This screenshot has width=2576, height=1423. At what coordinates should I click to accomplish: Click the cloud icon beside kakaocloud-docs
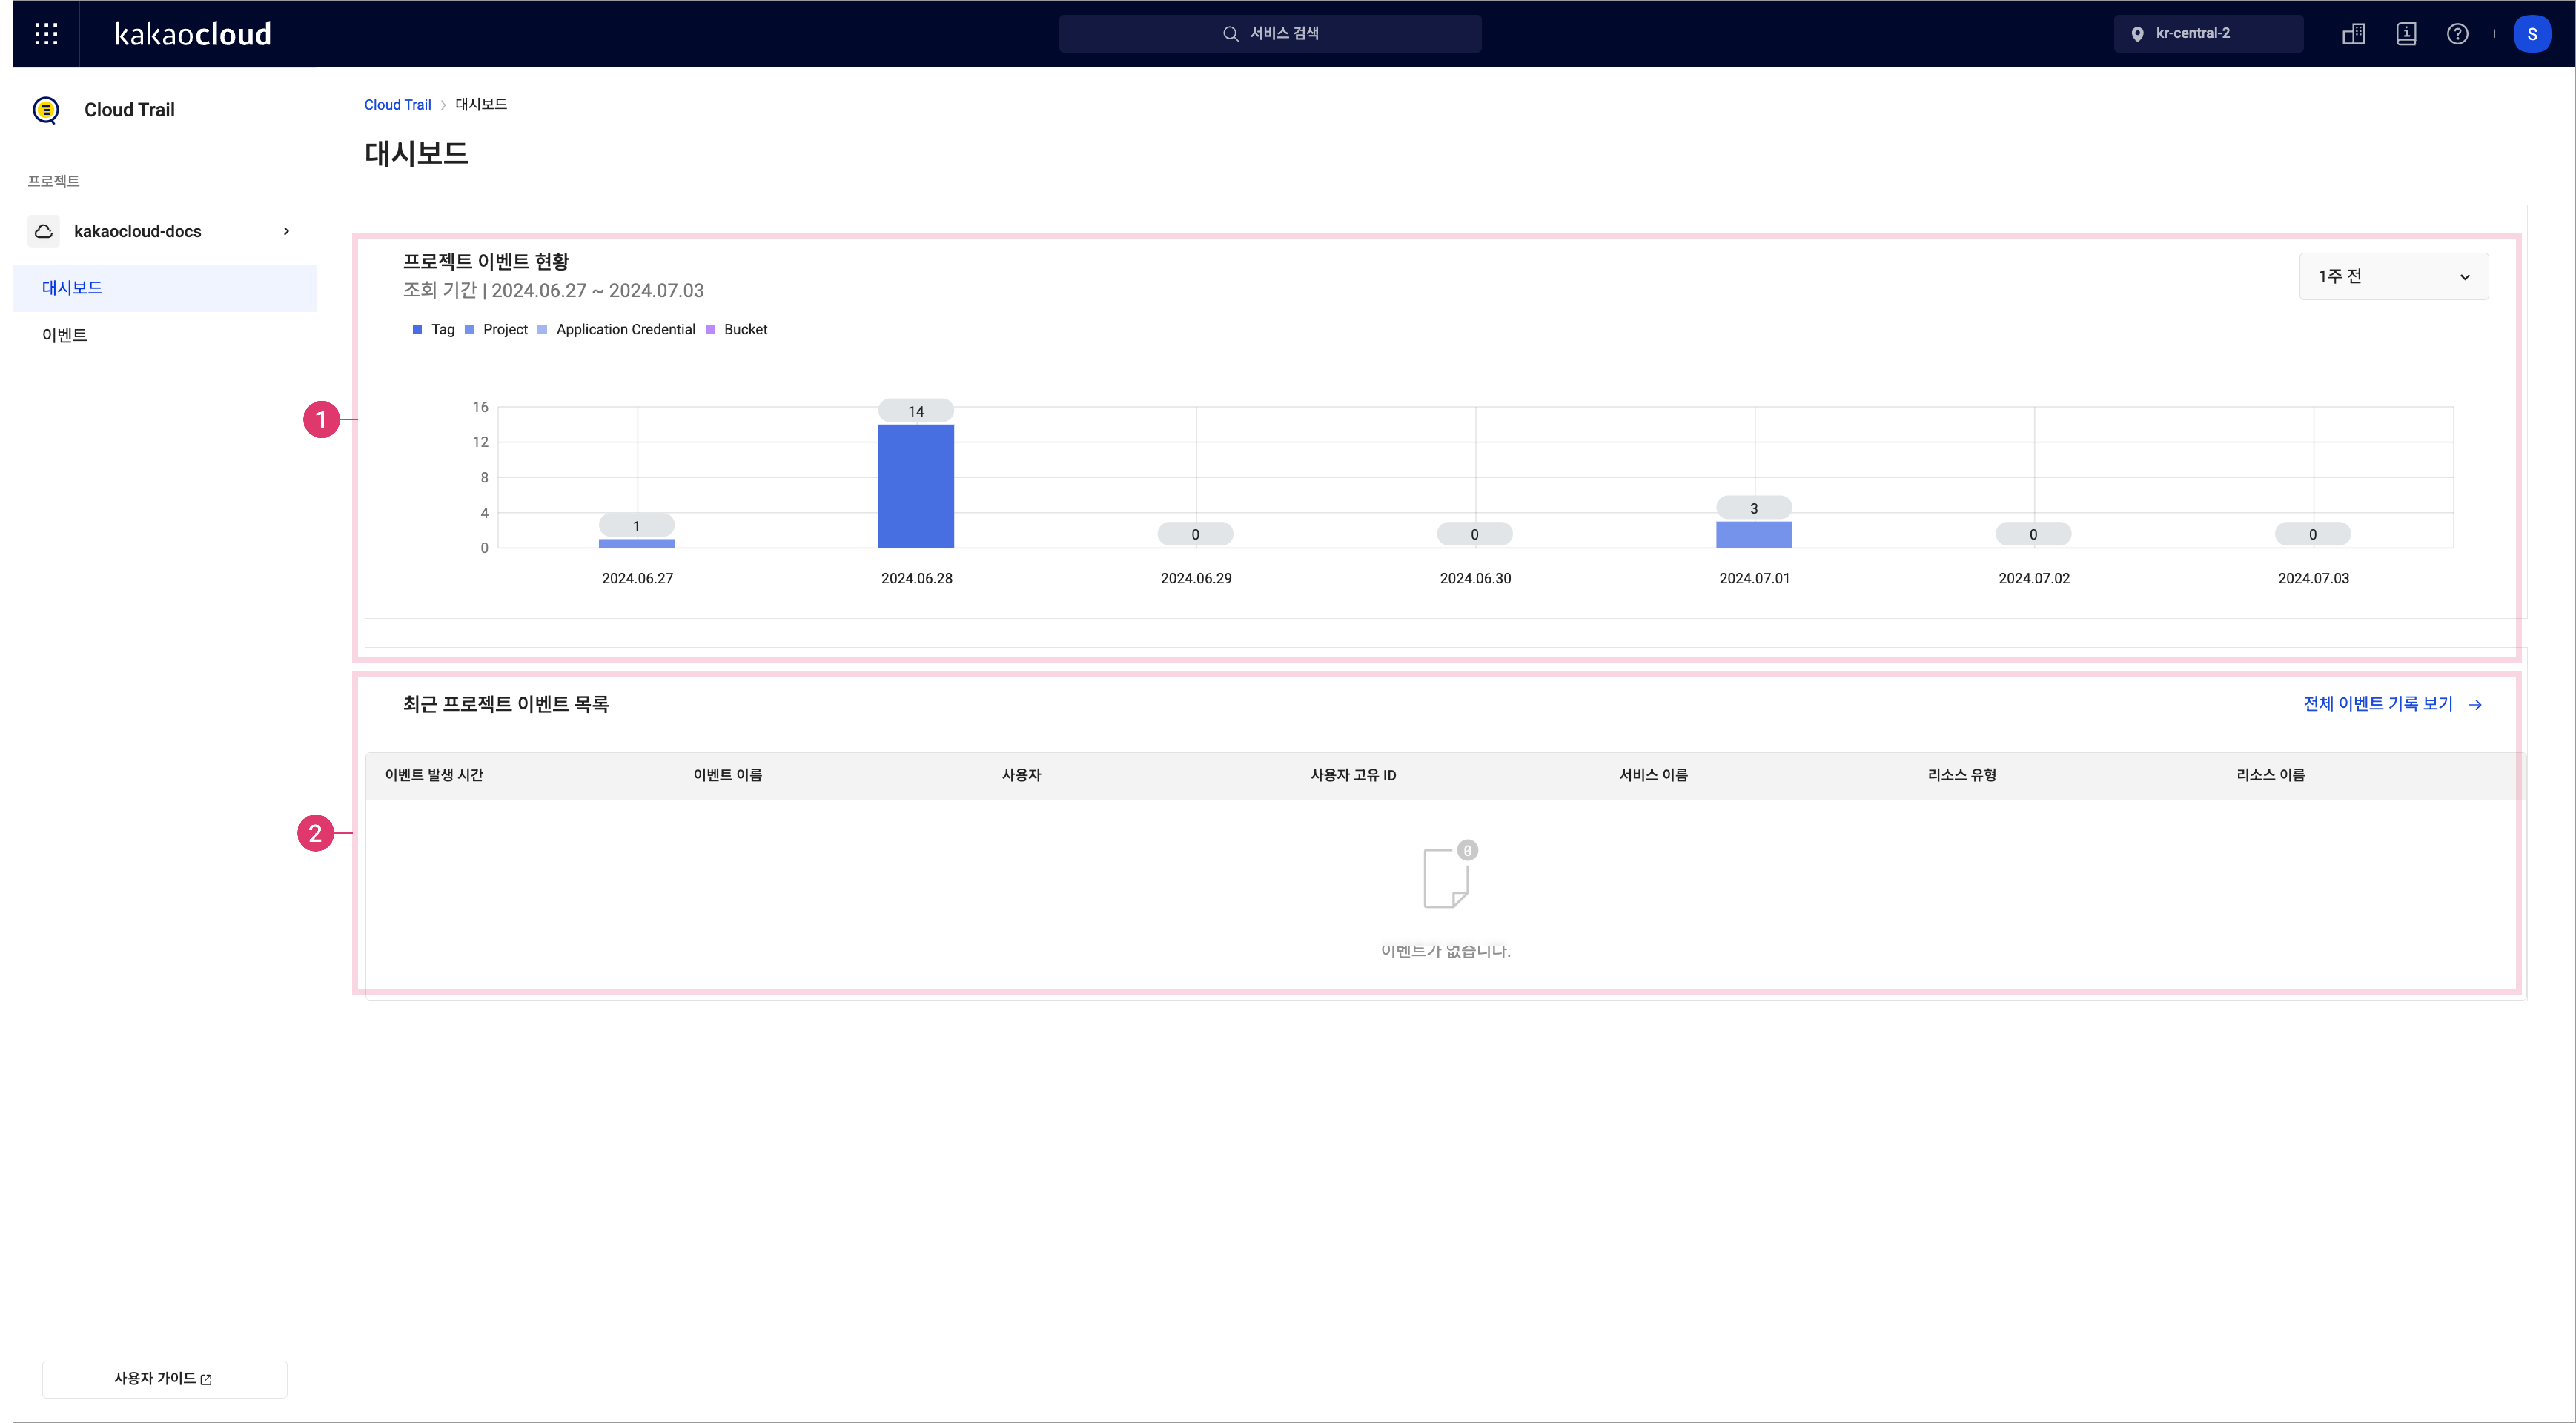tap(44, 231)
